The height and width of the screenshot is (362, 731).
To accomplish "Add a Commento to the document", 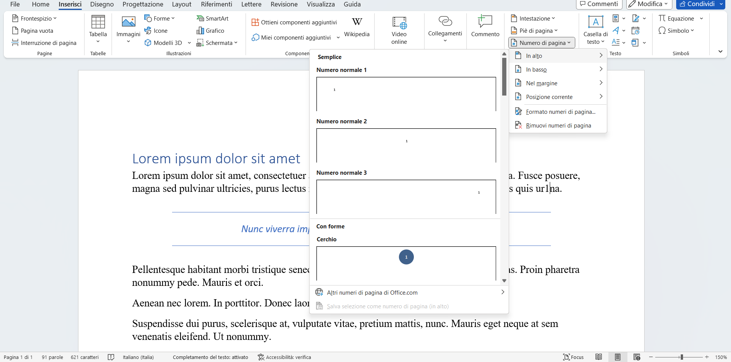I will 485,27.
